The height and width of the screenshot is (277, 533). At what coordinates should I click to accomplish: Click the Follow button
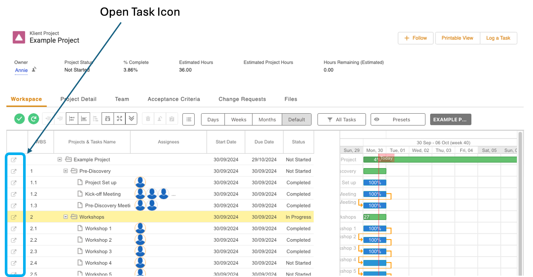pyautogui.click(x=415, y=38)
